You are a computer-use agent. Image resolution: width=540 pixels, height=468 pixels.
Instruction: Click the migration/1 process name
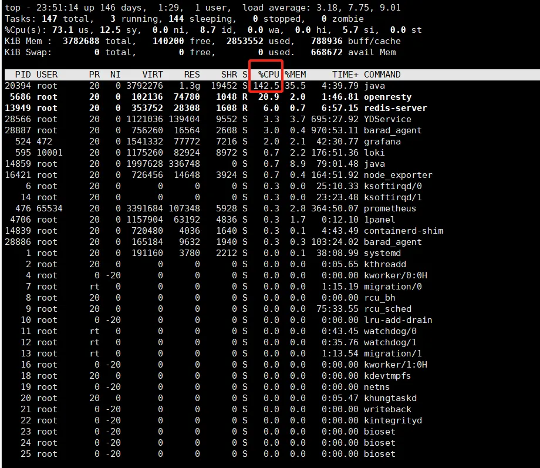click(393, 353)
